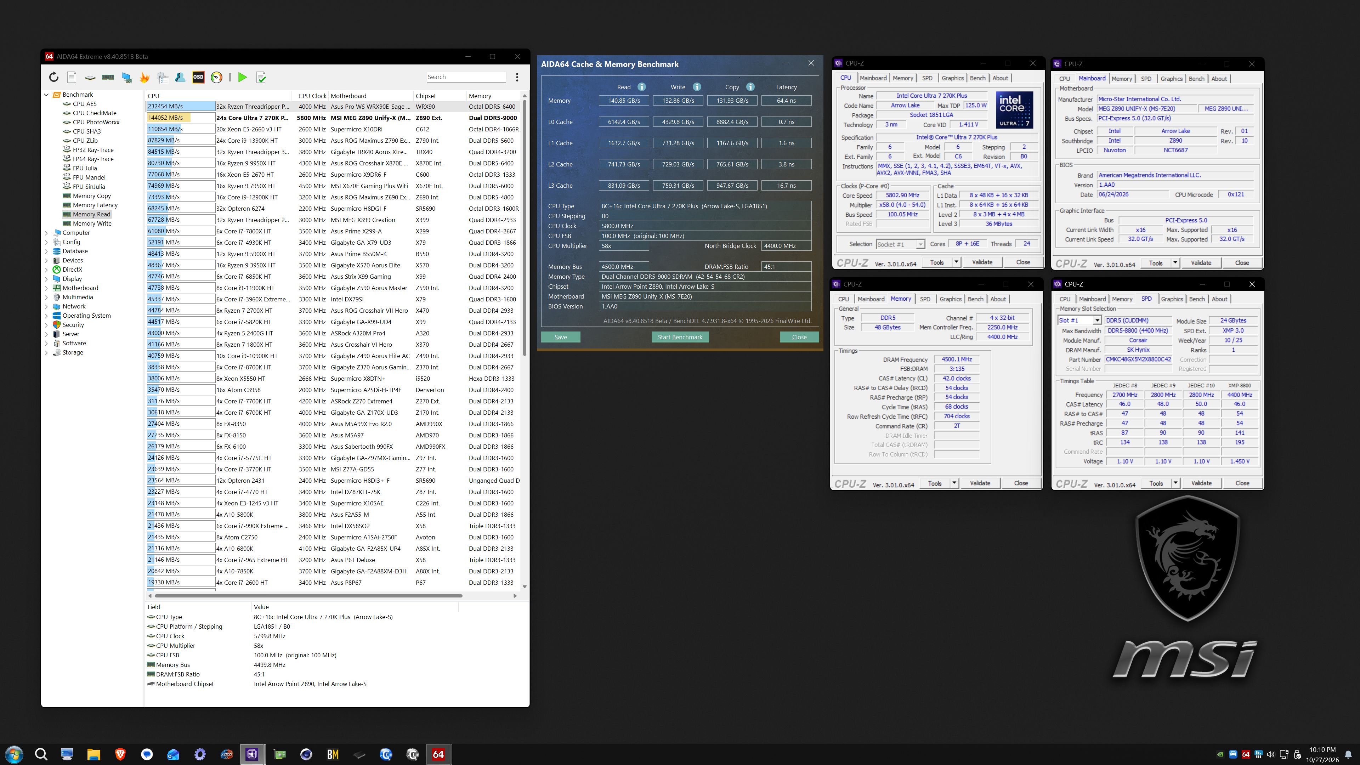Image resolution: width=1360 pixels, height=765 pixels.
Task: Switch to the Bench tab in CPU-Z CPU window
Action: pos(977,78)
